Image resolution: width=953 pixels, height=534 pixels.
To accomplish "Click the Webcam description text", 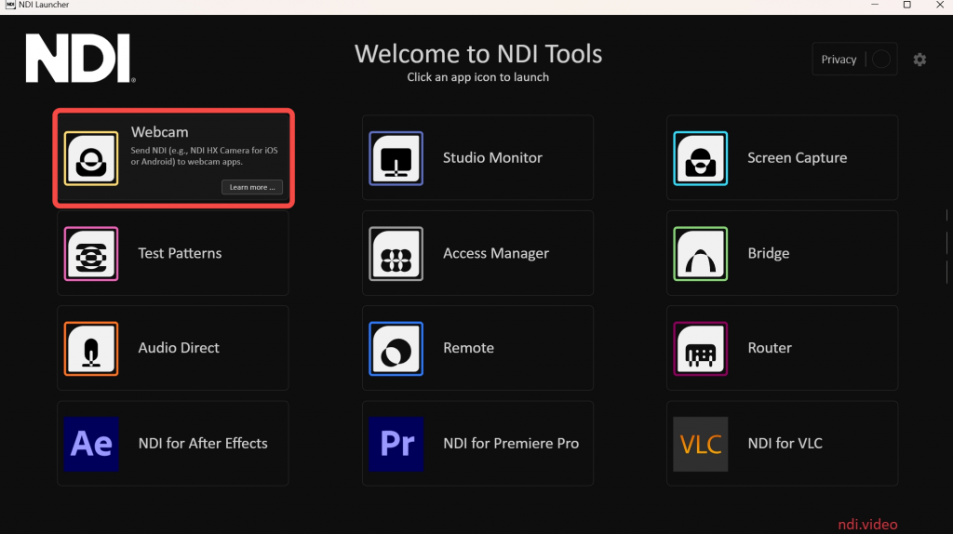I will (204, 156).
